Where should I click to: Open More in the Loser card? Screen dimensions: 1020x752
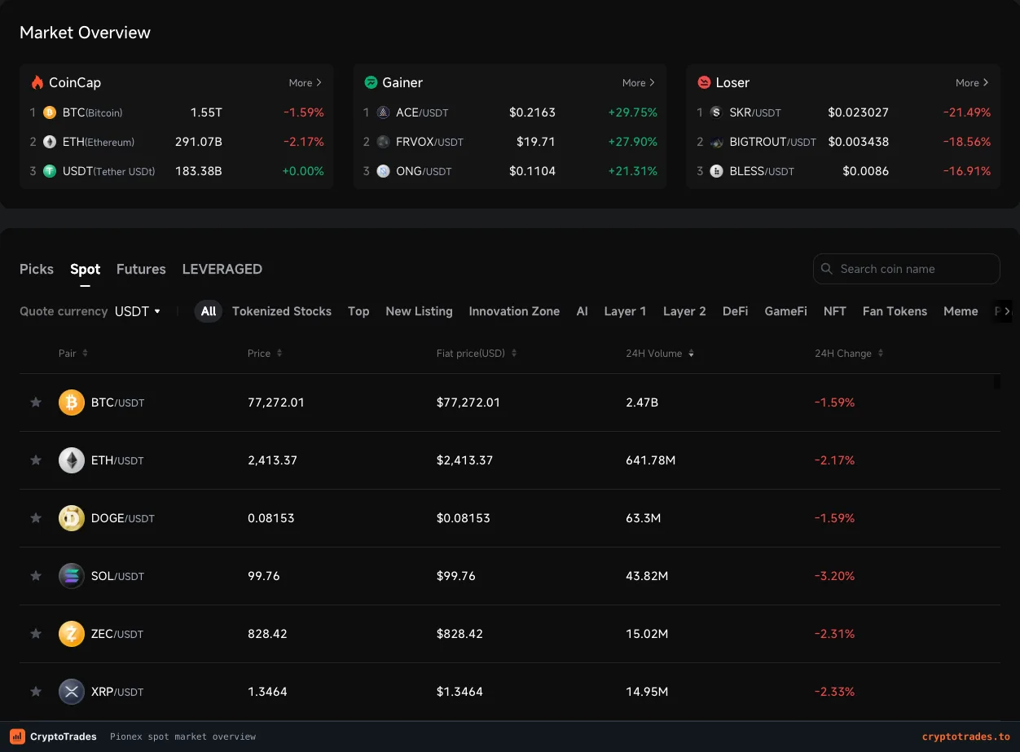tap(972, 83)
